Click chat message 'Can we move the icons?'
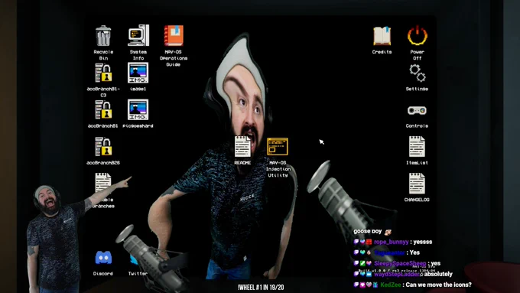 point(438,285)
